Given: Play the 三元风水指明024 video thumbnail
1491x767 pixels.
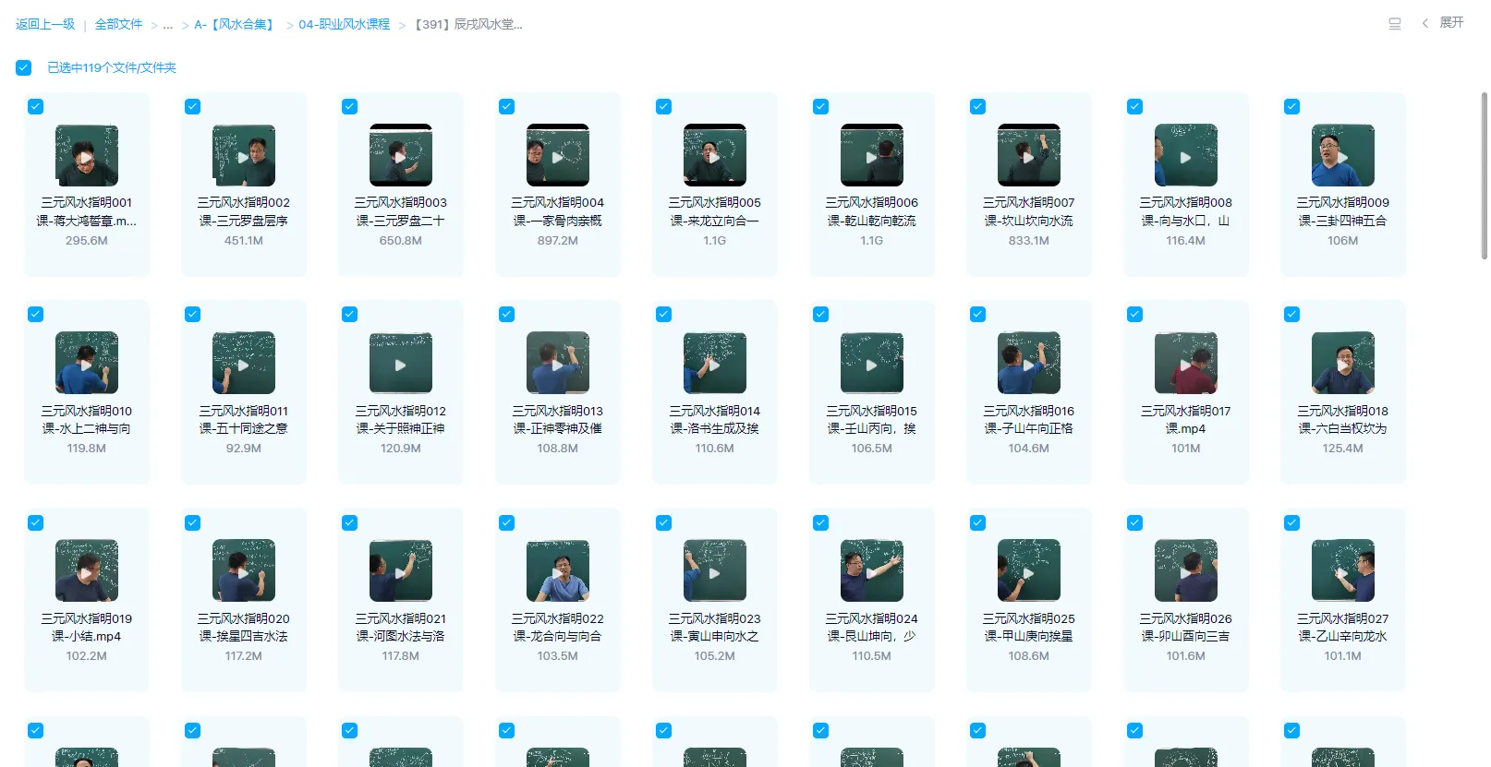Looking at the screenshot, I should pos(872,571).
